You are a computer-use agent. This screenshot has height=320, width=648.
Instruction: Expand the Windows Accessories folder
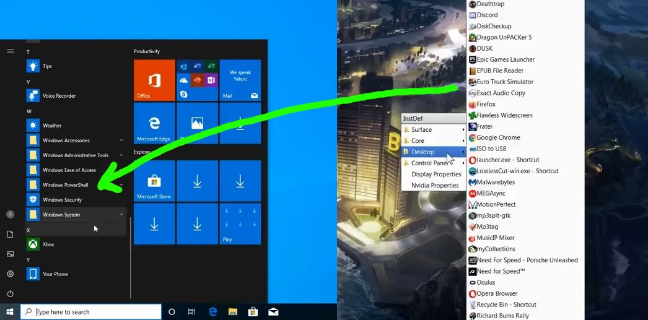pyautogui.click(x=76, y=141)
